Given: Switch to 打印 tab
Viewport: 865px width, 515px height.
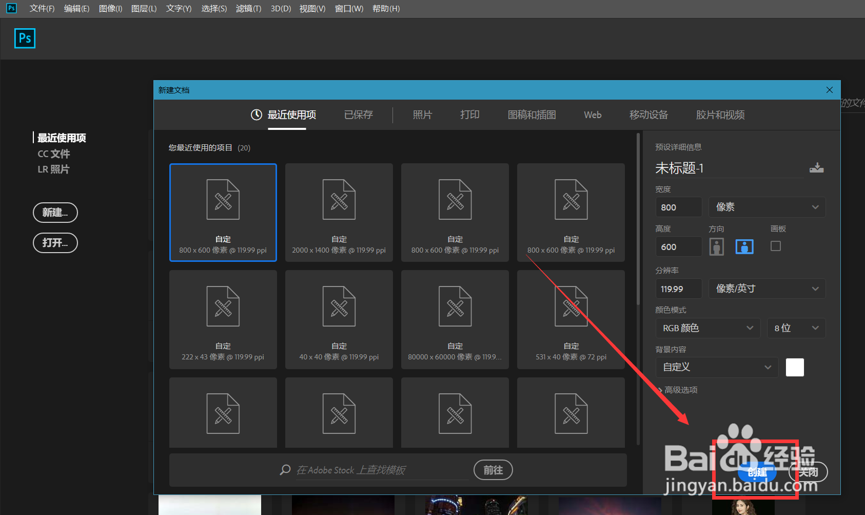Looking at the screenshot, I should point(470,115).
